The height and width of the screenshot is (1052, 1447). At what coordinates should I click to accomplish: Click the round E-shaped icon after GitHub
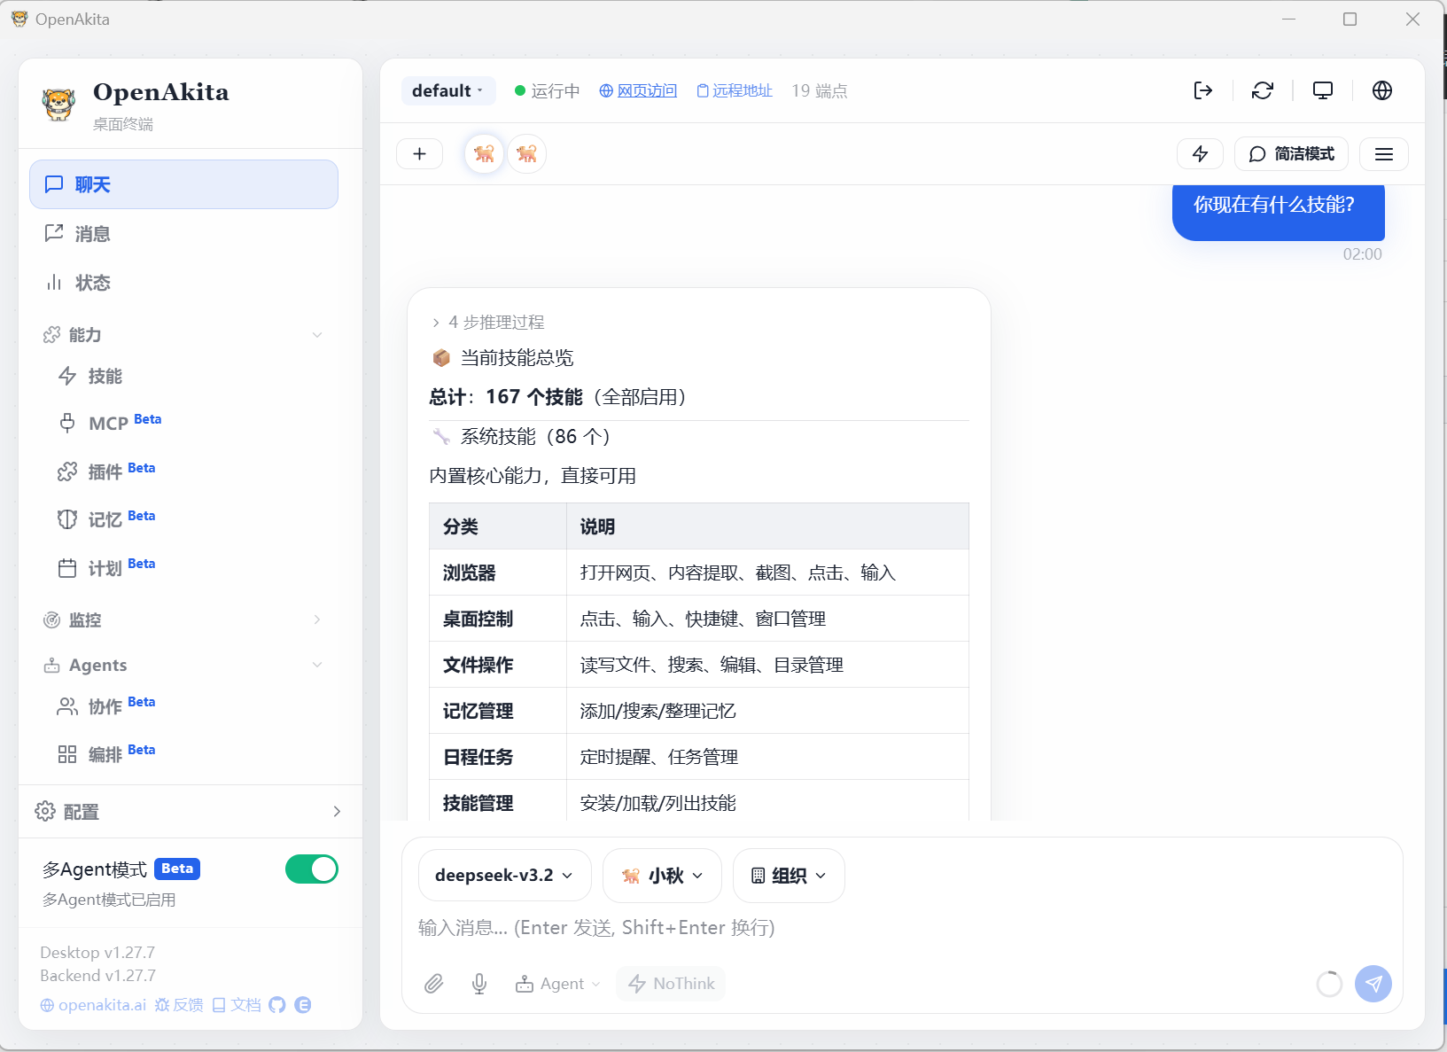[303, 1005]
